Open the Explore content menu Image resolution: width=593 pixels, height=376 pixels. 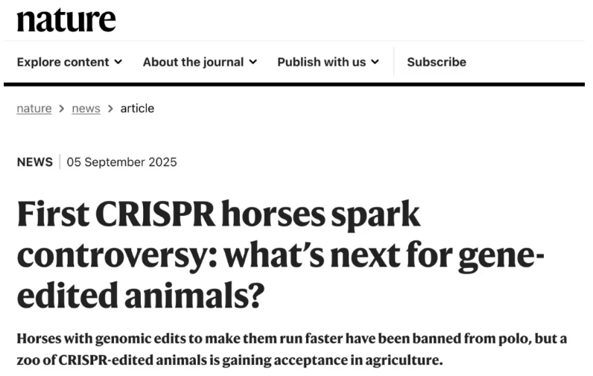pos(69,62)
